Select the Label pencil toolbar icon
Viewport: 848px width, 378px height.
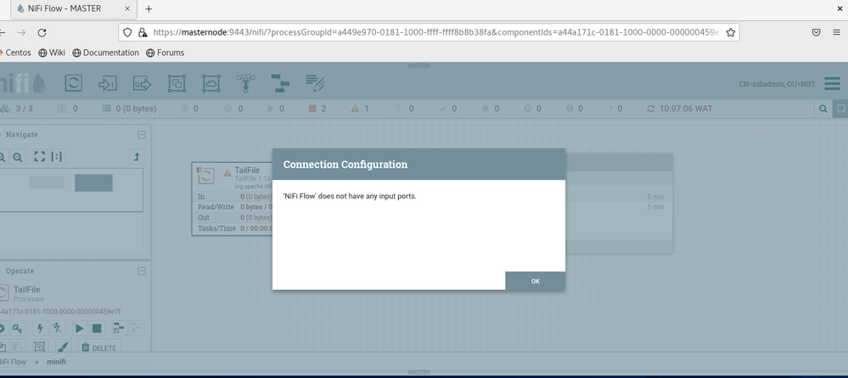(315, 82)
